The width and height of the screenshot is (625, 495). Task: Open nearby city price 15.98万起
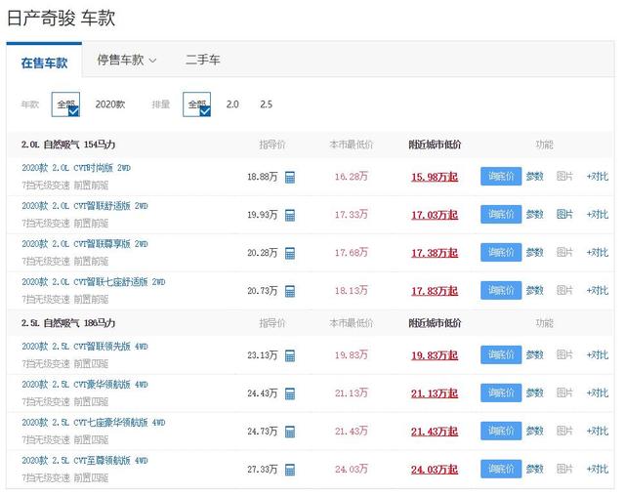[x=435, y=177]
